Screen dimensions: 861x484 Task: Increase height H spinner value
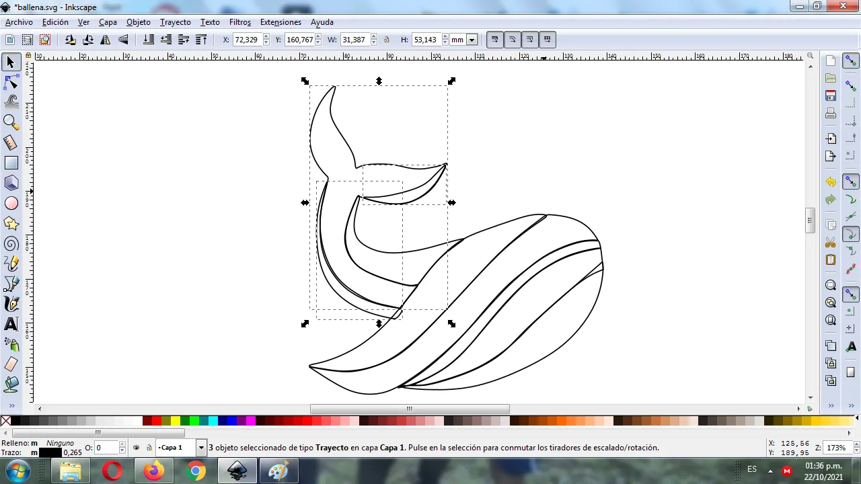click(x=445, y=37)
